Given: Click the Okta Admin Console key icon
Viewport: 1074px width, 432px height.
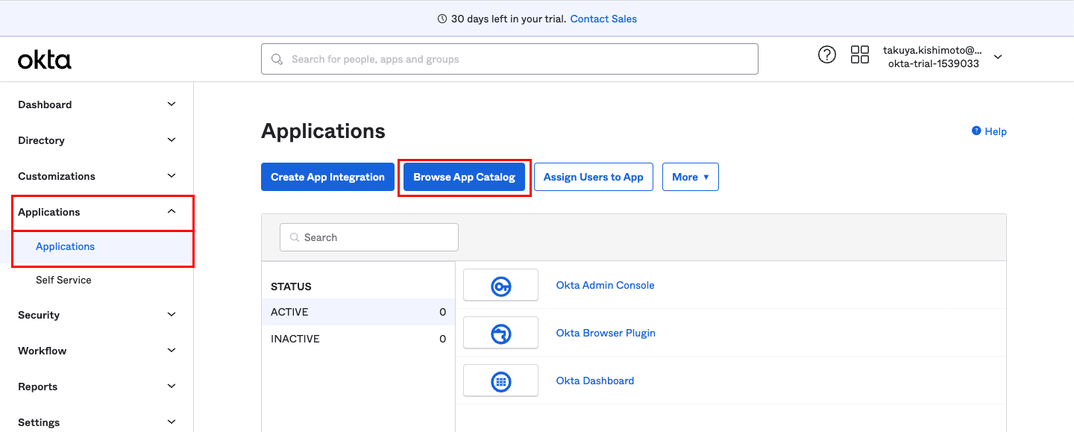Looking at the screenshot, I should click(x=500, y=286).
